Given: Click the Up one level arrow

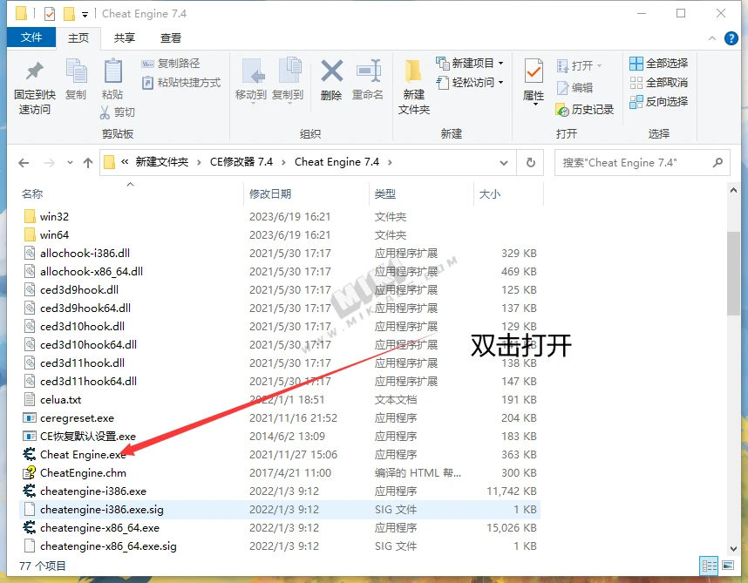Looking at the screenshot, I should 88,163.
